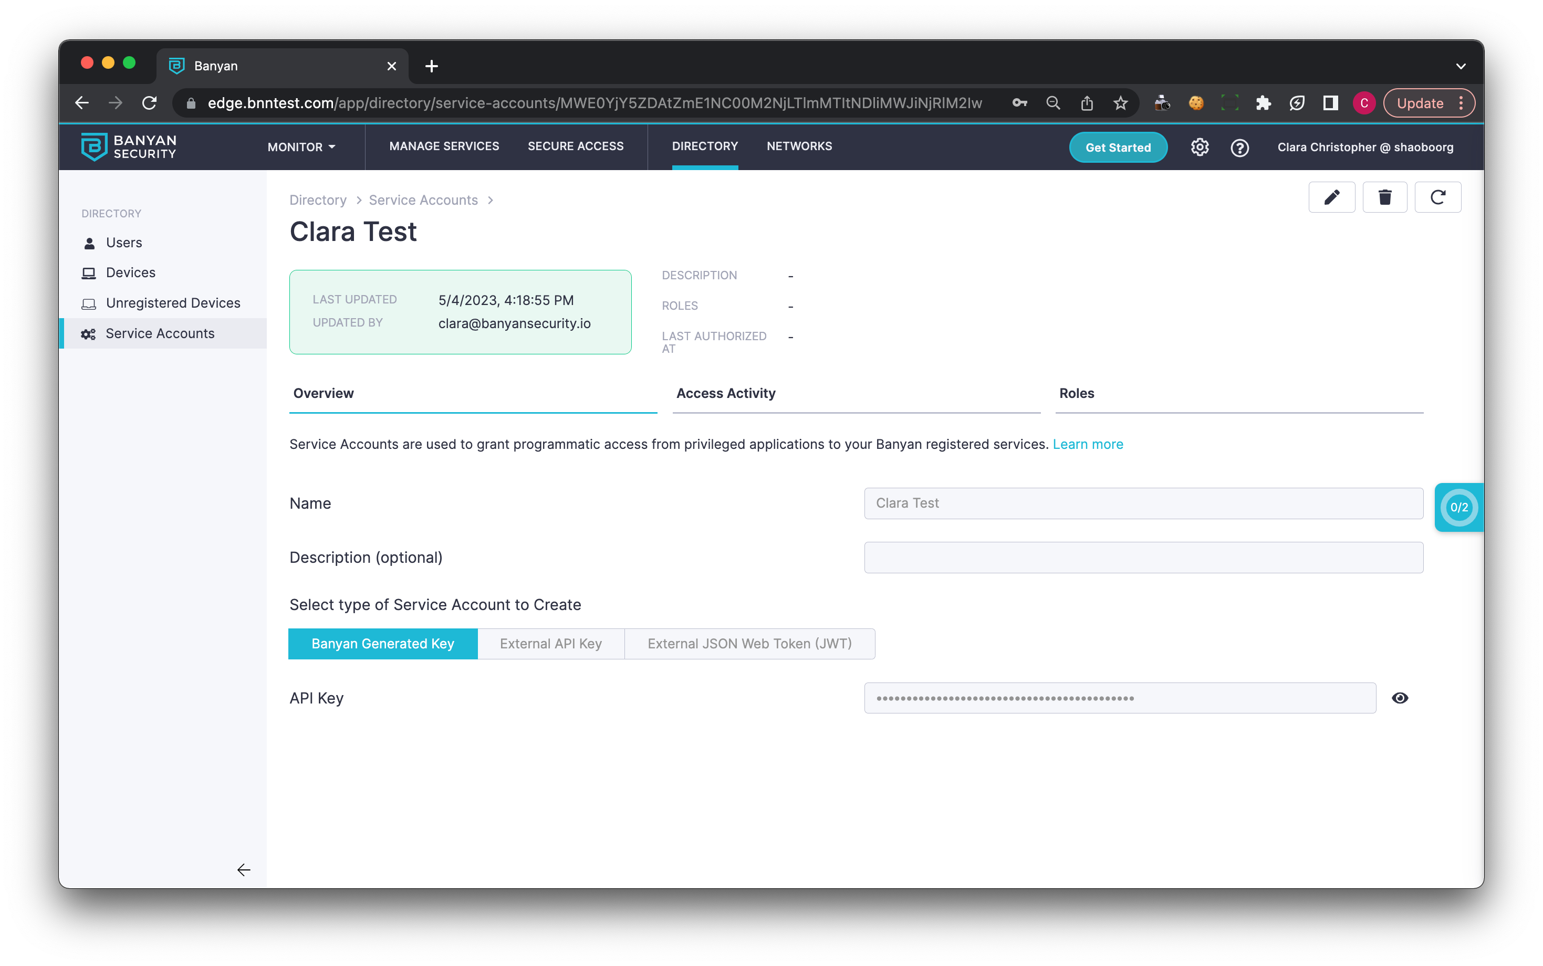Click the Description (optional) input field

point(1143,558)
